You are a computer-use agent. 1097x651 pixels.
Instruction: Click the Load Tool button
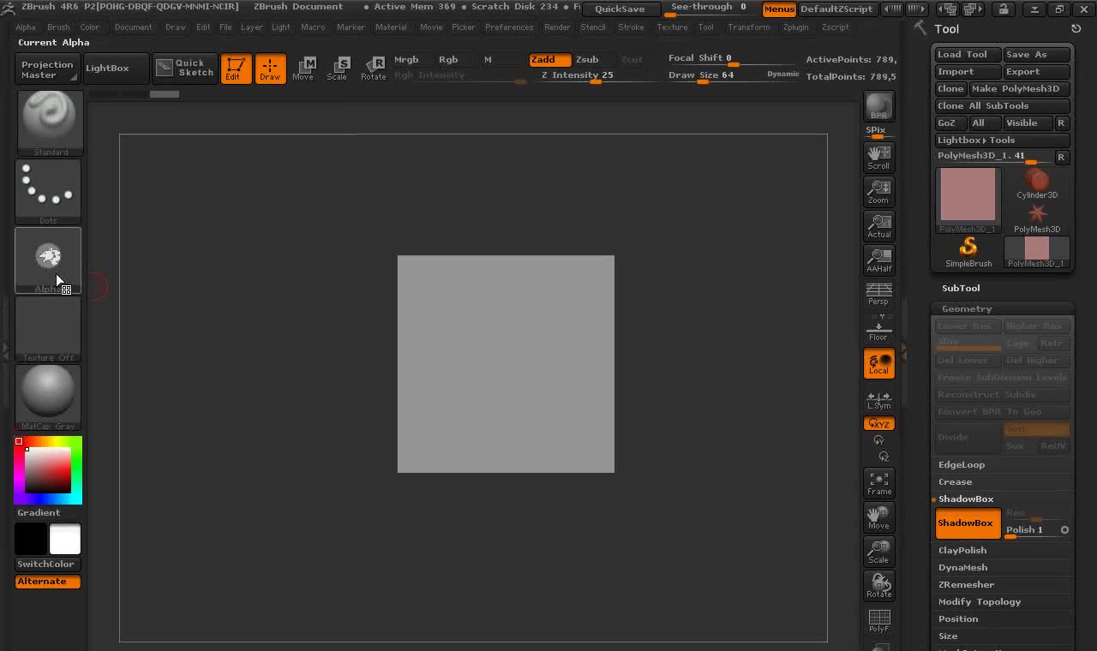point(968,54)
